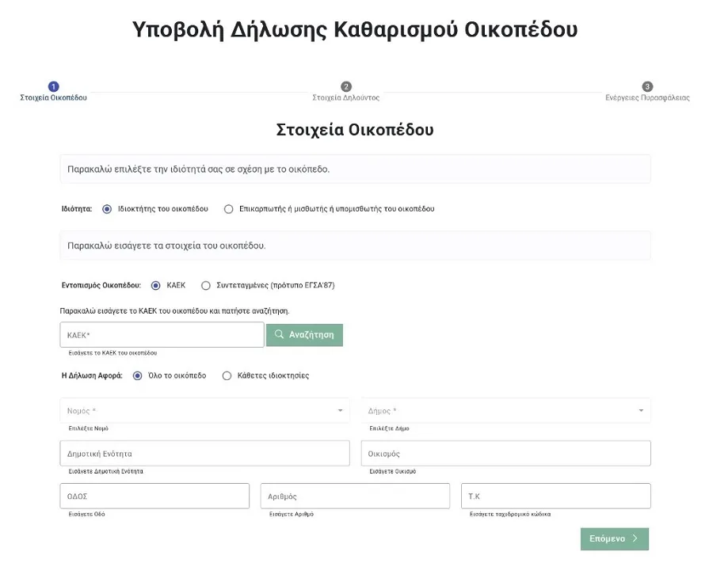
Task: Select radio Επικαρπωτής ή μισθωτής ή υπομισθωτής
Action: 228,209
